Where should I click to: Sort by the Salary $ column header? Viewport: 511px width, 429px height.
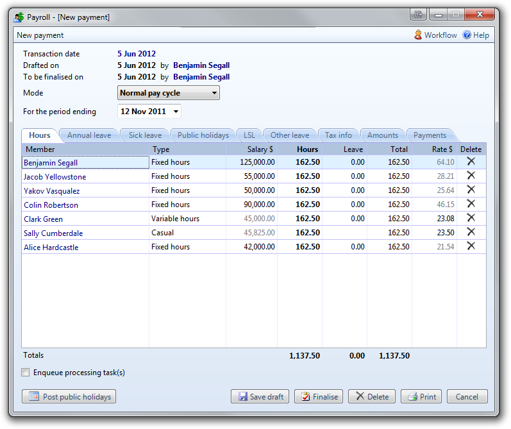251,149
